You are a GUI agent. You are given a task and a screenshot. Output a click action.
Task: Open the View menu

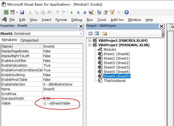33,20
